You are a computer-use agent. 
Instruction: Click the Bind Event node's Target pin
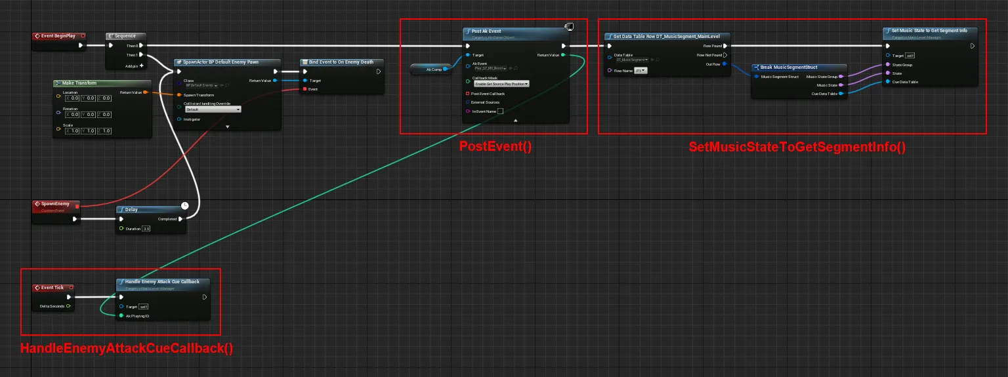coord(304,81)
